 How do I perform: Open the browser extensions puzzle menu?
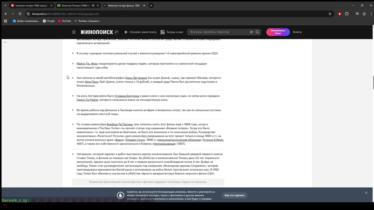pyautogui.click(x=347, y=14)
